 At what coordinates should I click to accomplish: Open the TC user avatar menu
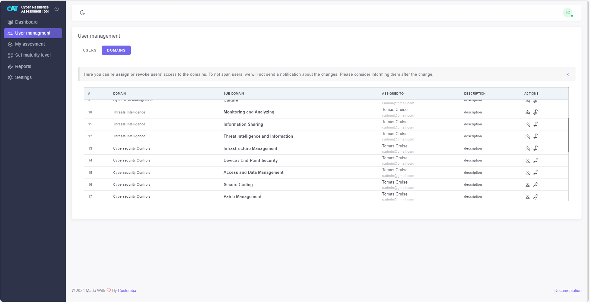coord(567,13)
